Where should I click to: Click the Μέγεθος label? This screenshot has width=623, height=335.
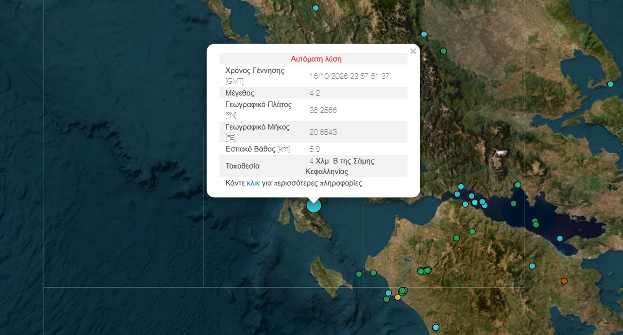click(x=240, y=93)
